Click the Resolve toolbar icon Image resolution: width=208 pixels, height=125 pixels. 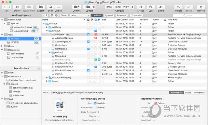188,7
